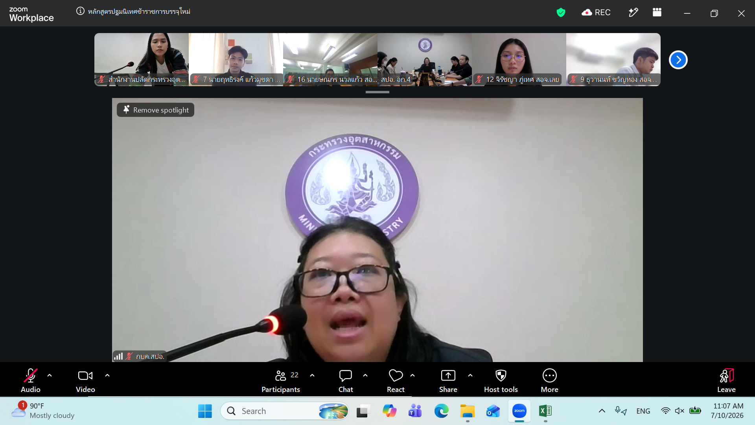Click the battery tray icon
755x425 pixels.
[x=695, y=411]
